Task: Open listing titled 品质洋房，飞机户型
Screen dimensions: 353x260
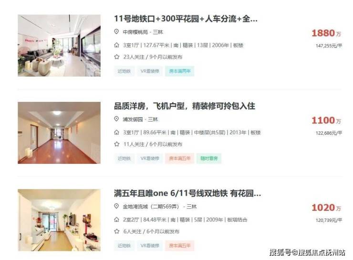Action: click(x=185, y=106)
